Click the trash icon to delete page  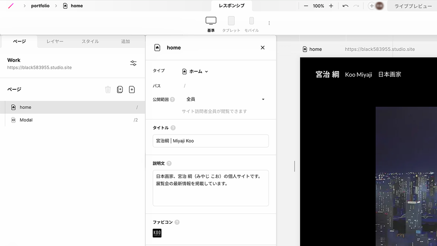click(108, 89)
